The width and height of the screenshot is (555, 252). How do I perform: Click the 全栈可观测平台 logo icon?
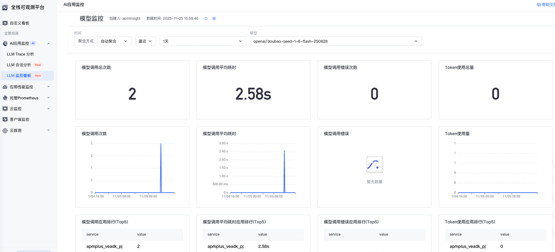click(5, 7)
